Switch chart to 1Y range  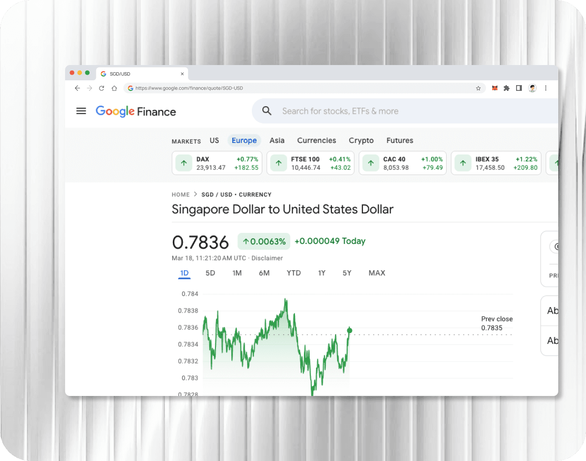(x=322, y=273)
